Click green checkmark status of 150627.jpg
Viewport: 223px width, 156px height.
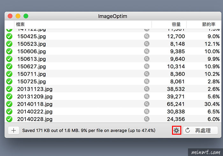click(x=9, y=66)
